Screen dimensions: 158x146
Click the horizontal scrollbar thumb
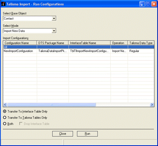(x=52, y=105)
